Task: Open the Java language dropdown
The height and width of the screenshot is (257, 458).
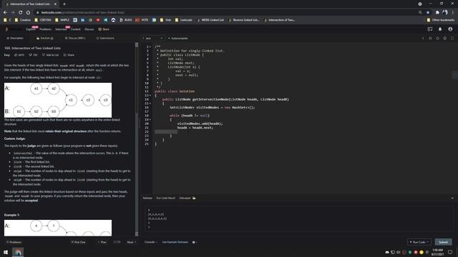Action: click(x=152, y=38)
